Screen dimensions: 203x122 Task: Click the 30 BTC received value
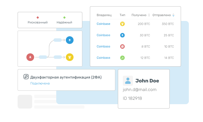point(145,35)
